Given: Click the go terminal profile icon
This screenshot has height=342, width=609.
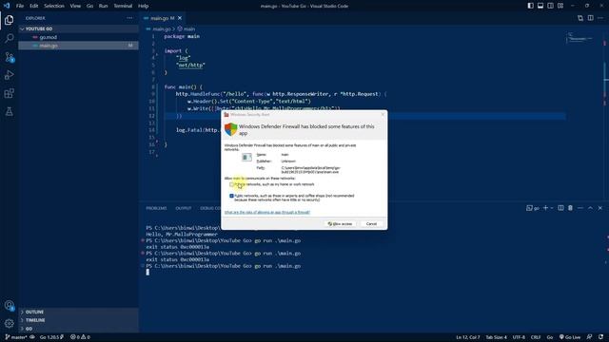Looking at the screenshot, I should pyautogui.click(x=533, y=208).
